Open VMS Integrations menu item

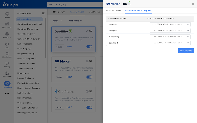pyautogui.click(x=25, y=103)
